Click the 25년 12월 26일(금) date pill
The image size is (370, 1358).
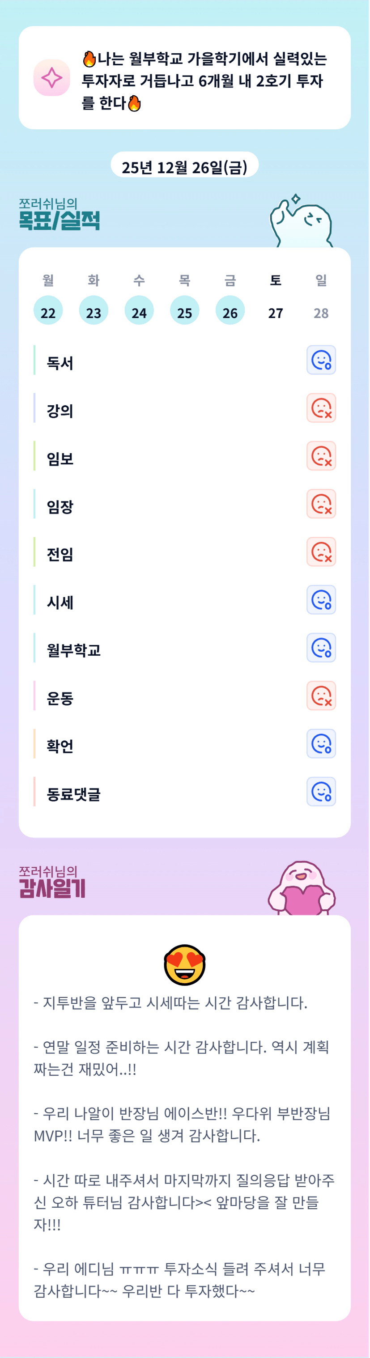click(x=184, y=166)
